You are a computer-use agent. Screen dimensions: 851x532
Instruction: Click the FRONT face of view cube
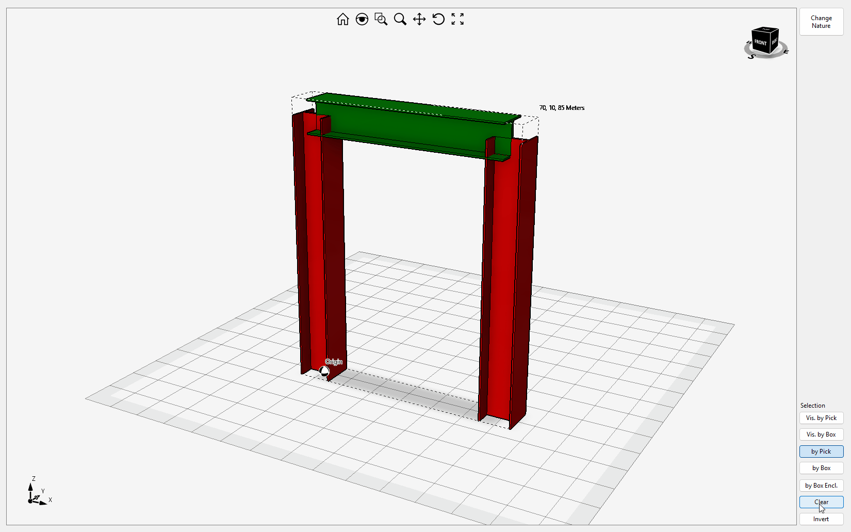pos(760,42)
